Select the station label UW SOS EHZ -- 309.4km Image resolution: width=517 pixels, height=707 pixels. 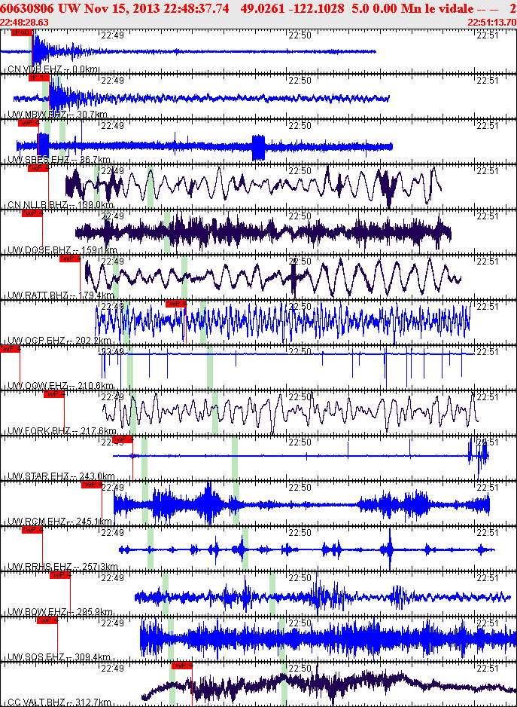point(59,657)
